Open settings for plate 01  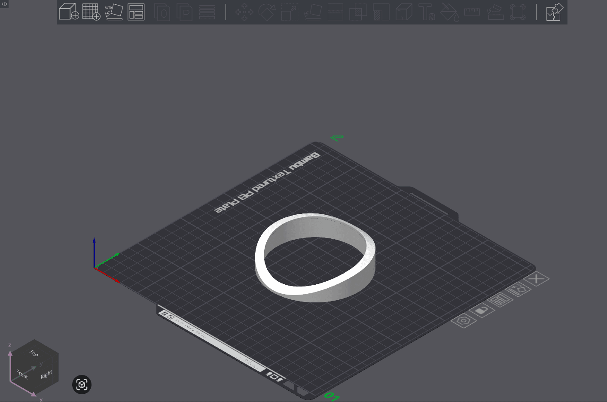pos(464,321)
